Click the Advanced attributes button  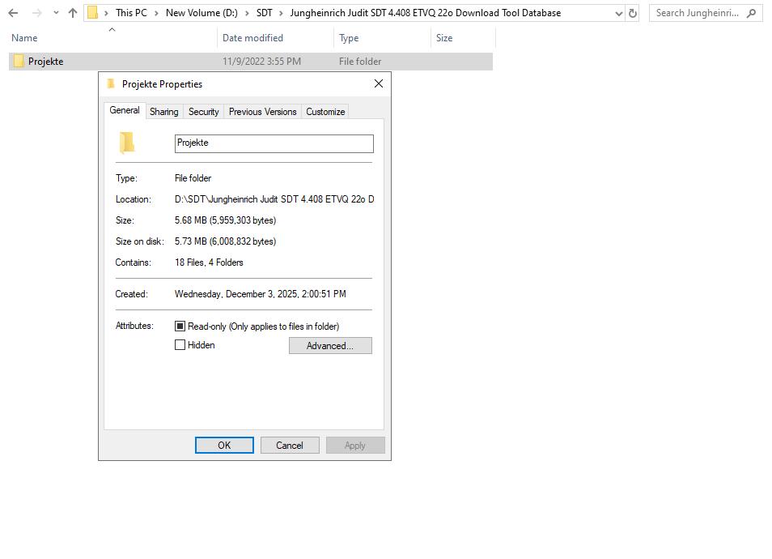330,345
